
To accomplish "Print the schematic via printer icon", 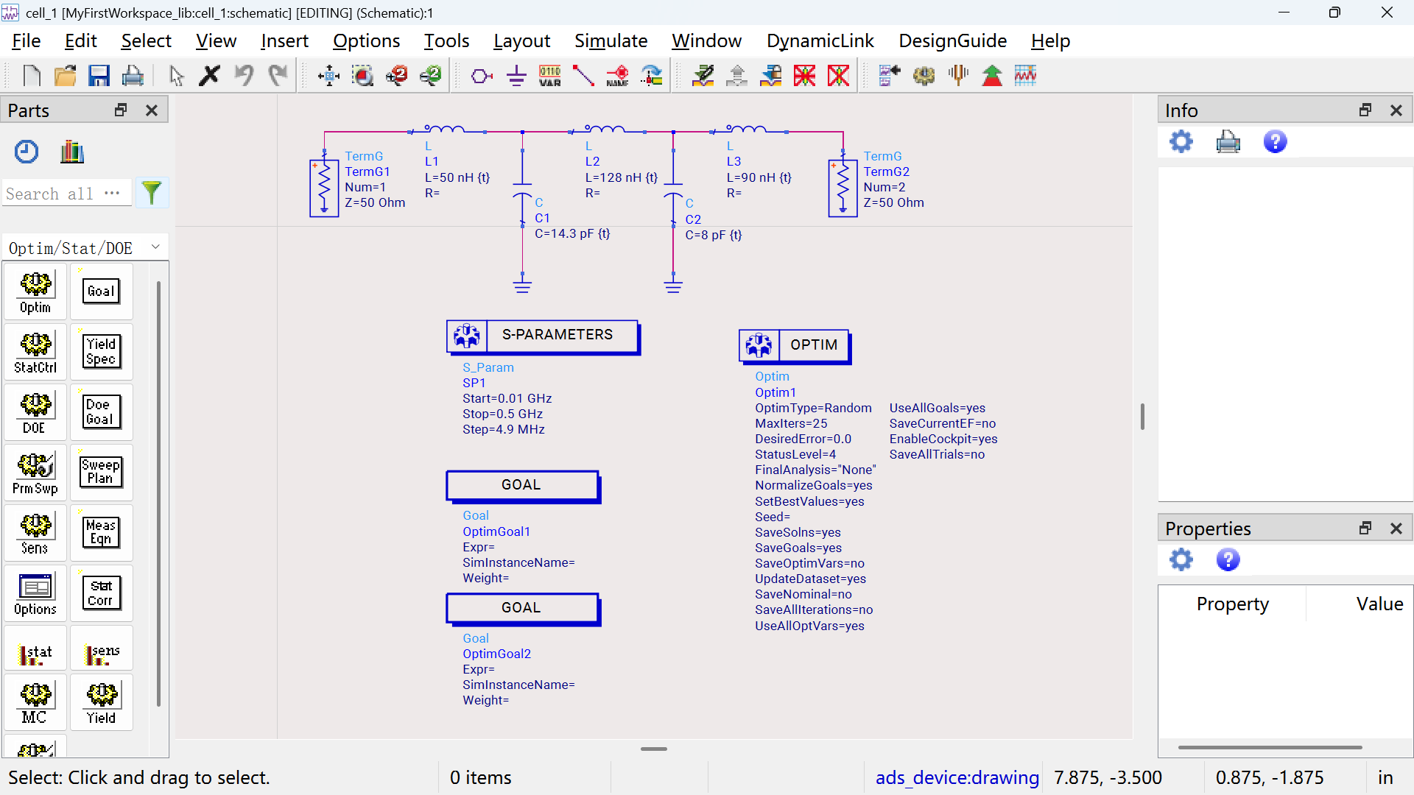I will coord(133,75).
